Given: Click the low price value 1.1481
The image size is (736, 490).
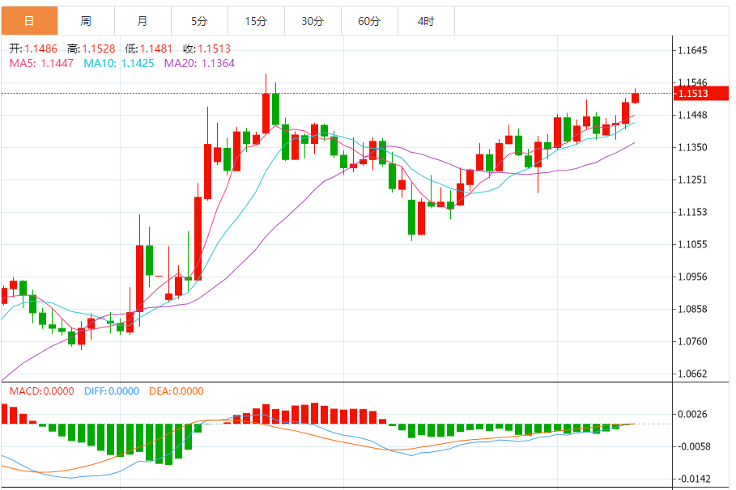Looking at the screenshot, I should [x=156, y=49].
